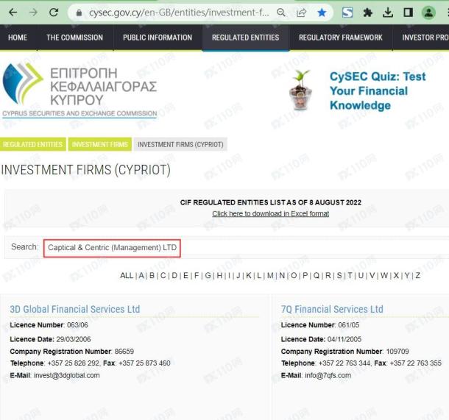Select the CIF list date heading
The height and width of the screenshot is (420, 449).
point(271,202)
